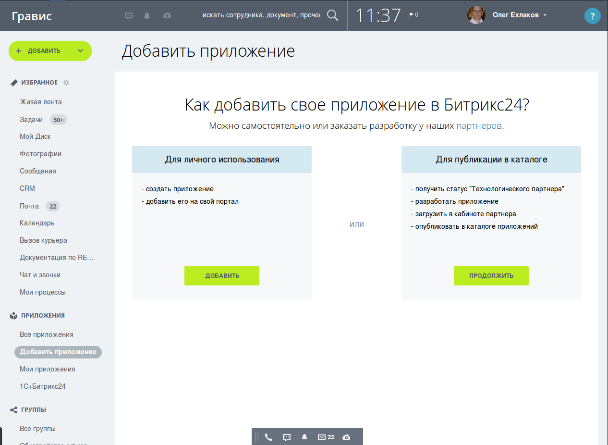Open Все приложения in the sidebar
Viewport: 608px width, 445px height.
tap(47, 334)
